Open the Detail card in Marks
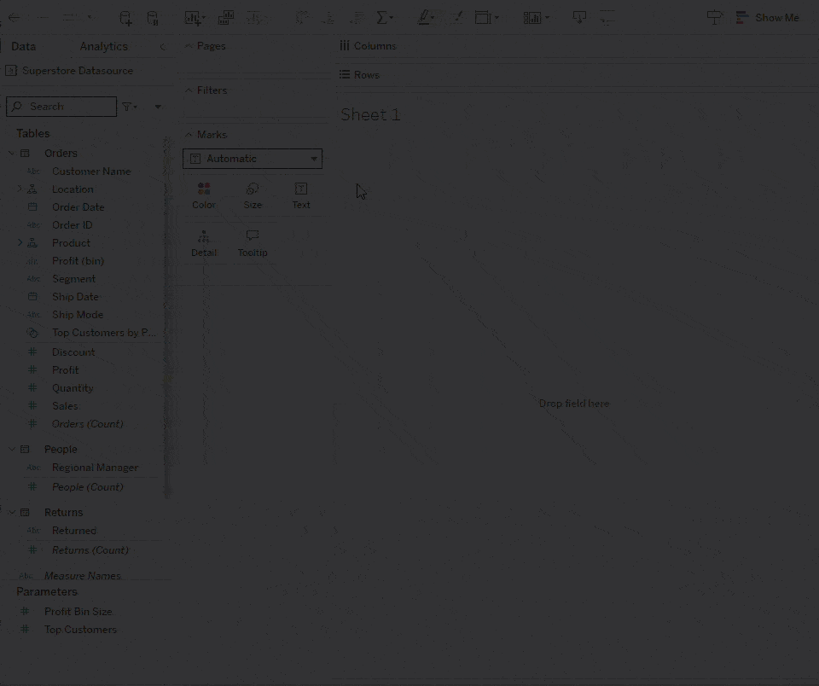Viewport: 819px width, 686px height. (204, 242)
